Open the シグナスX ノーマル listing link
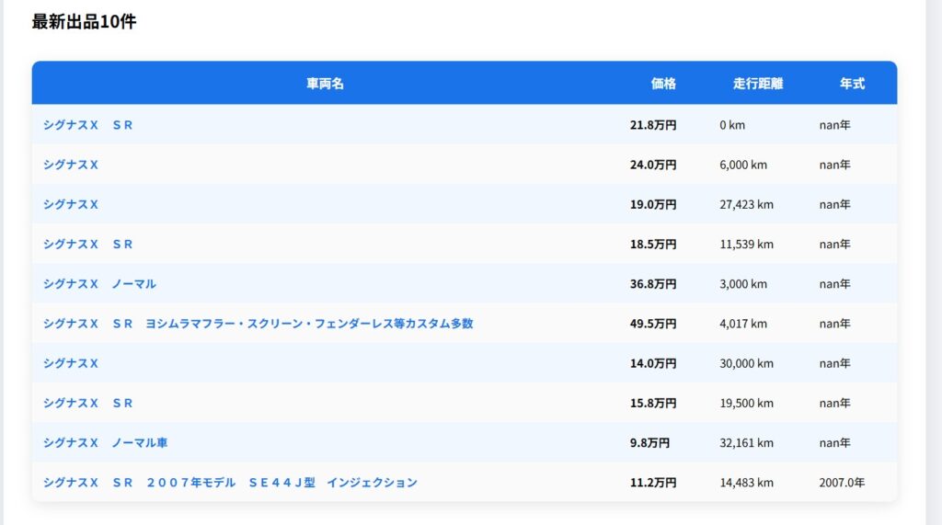Screen dimensions: 942x525 [x=99, y=284]
